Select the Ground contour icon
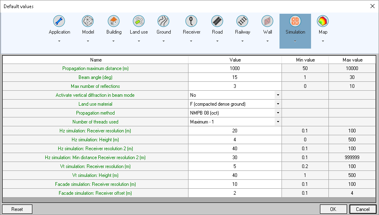Viewport: 379px width, 215px height. 163,21
